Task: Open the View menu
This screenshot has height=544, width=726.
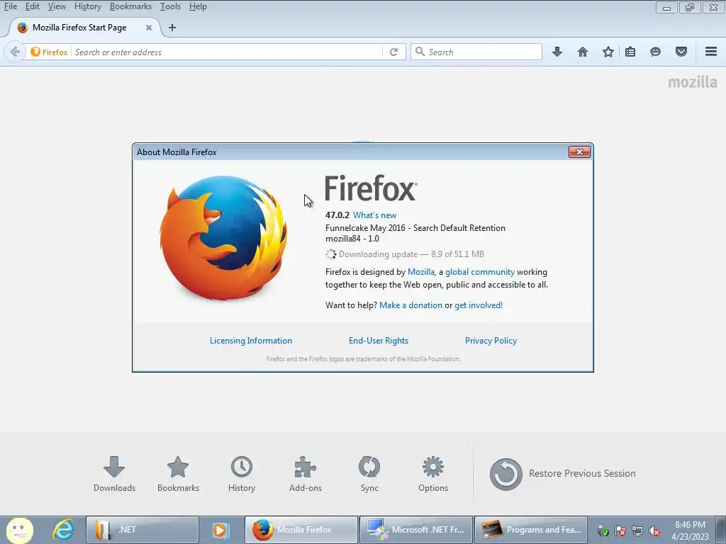Action: (x=57, y=6)
